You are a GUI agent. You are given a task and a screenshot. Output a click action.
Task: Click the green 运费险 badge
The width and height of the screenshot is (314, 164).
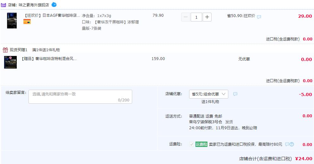coord(201,144)
